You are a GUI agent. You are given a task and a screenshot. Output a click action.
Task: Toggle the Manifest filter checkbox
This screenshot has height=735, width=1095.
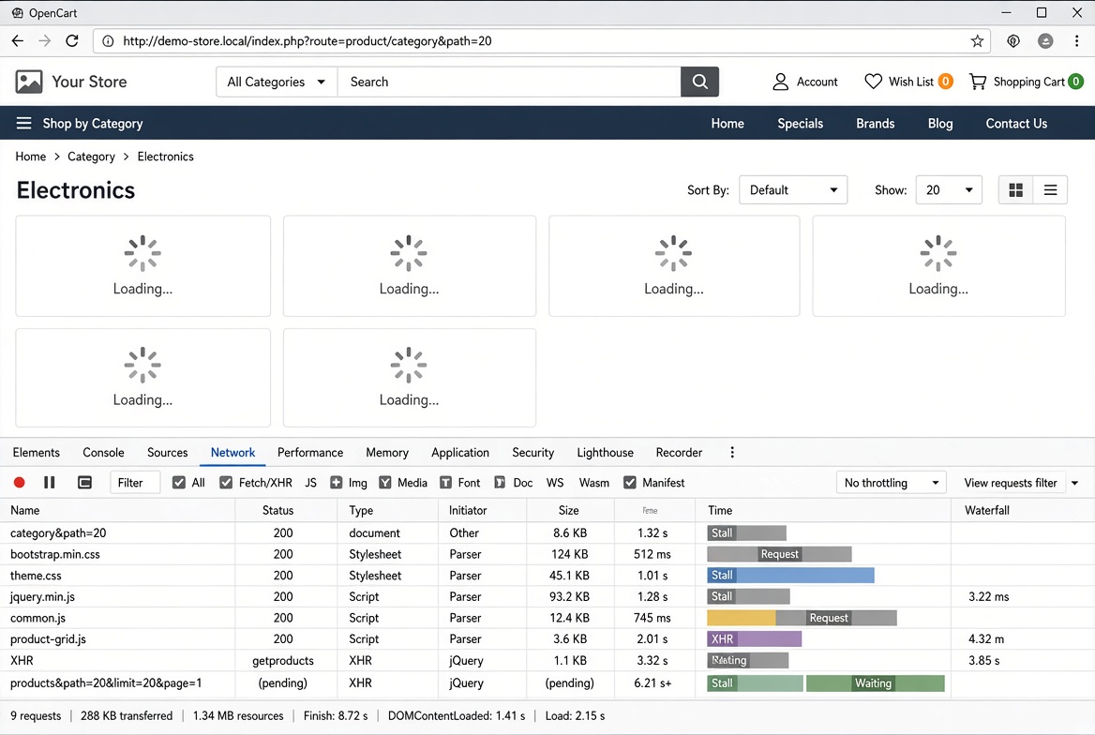coord(630,483)
